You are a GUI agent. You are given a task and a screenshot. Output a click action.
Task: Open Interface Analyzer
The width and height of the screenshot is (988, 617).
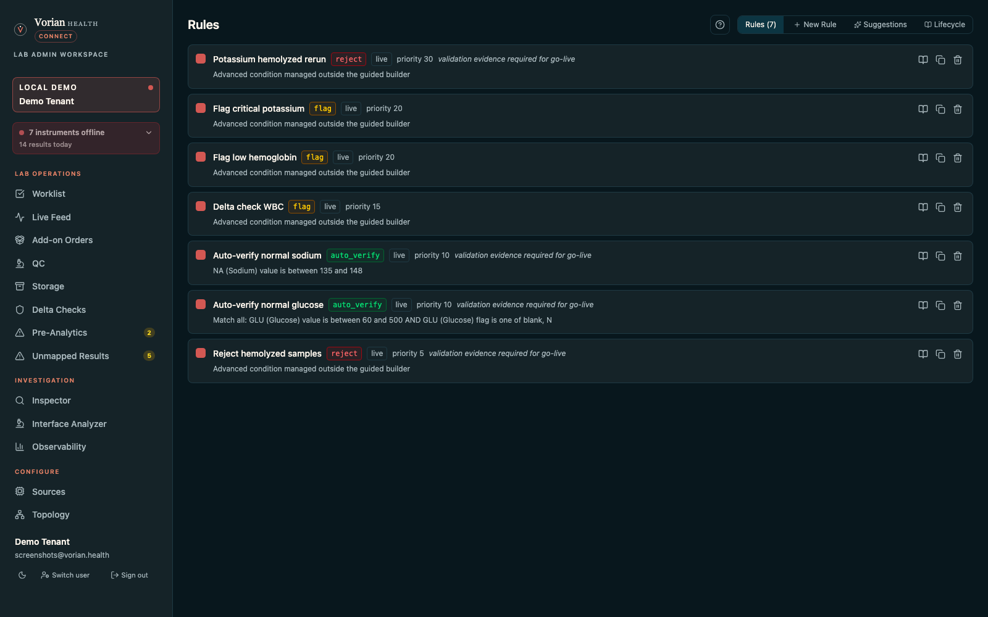[x=86, y=424]
